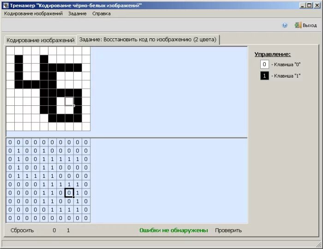323x249 pixels.
Task: Click the blue help icon in toolbar
Action: [x=285, y=25]
